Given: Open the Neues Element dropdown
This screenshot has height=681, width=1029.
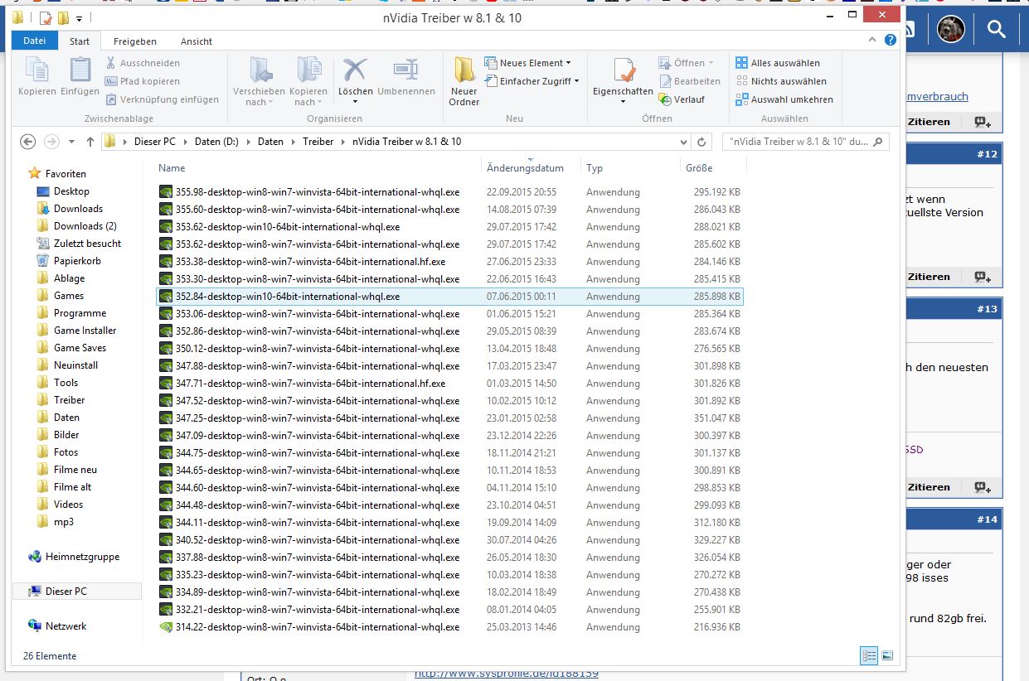Looking at the screenshot, I should tap(528, 63).
